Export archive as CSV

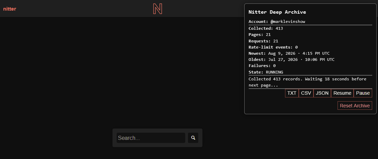[306, 93]
